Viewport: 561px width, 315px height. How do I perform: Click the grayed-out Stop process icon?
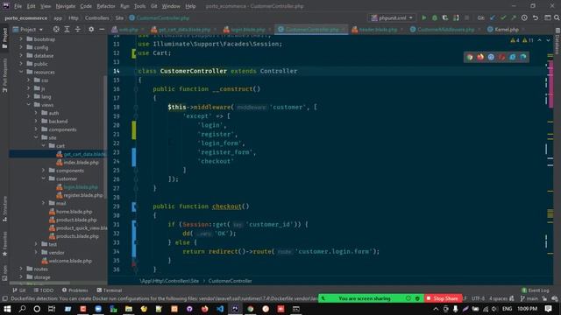tap(466, 17)
